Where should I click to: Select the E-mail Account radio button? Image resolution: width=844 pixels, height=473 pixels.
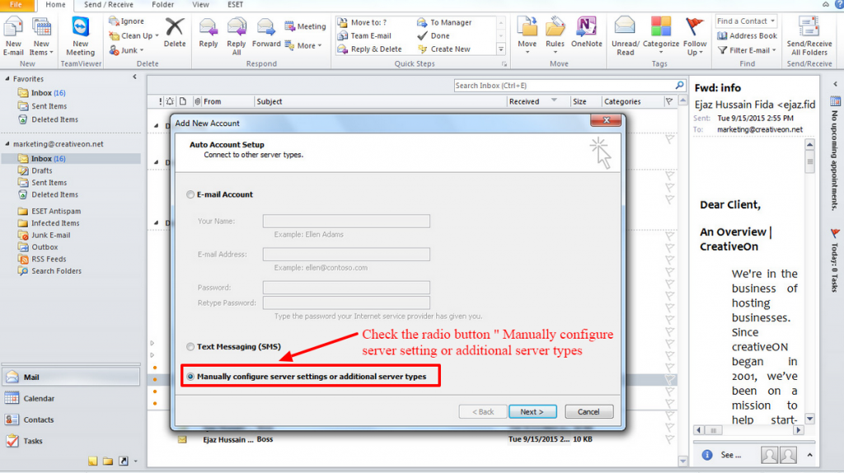tap(190, 194)
